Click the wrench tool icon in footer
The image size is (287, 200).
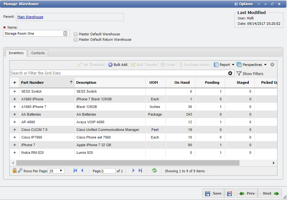tap(20, 171)
